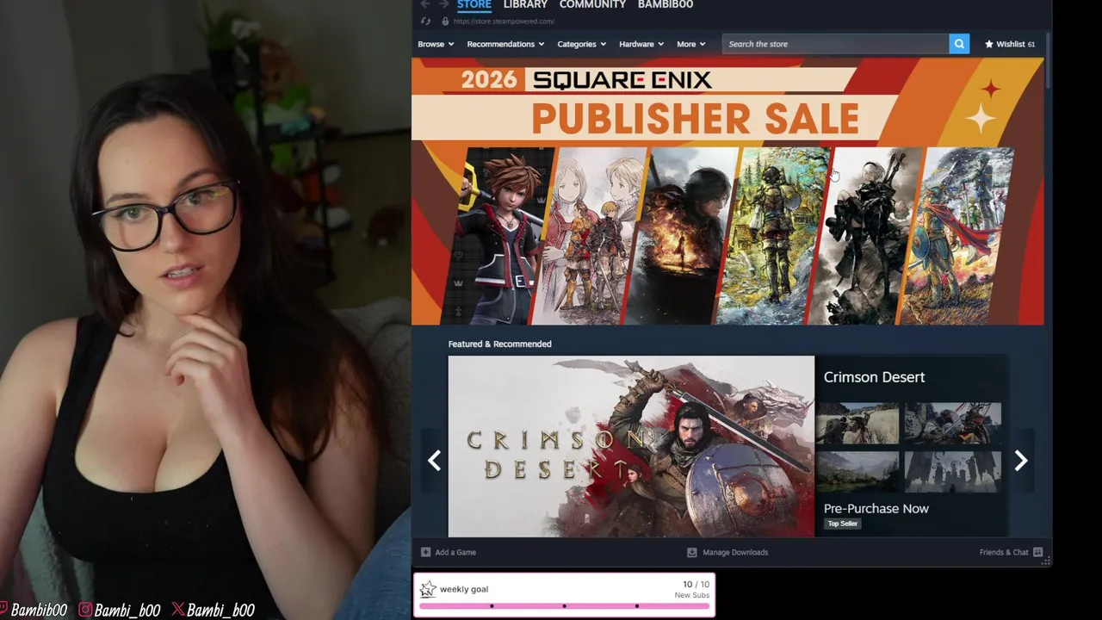Open the LIBRARY tab

click(525, 4)
